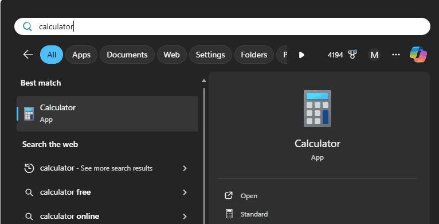Show more filters with play arrow
This screenshot has width=439, height=224.
301,55
